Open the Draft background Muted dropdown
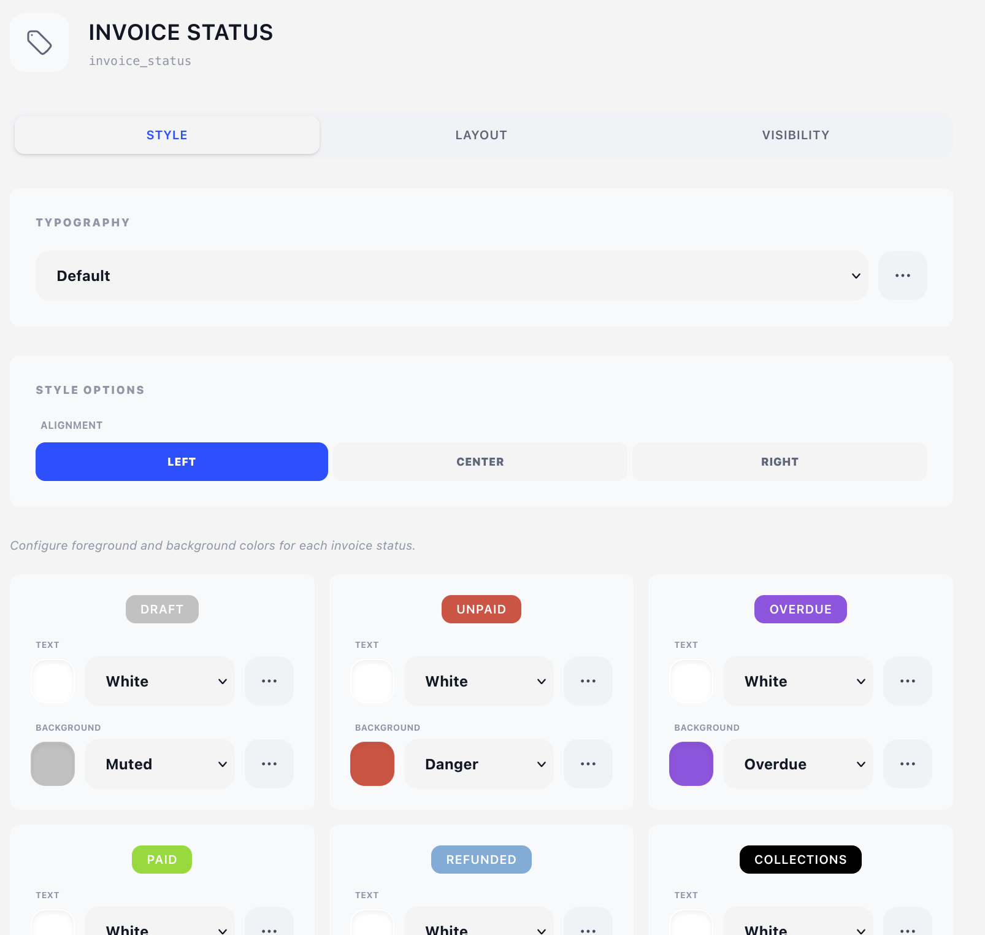The width and height of the screenshot is (985, 935). [159, 764]
